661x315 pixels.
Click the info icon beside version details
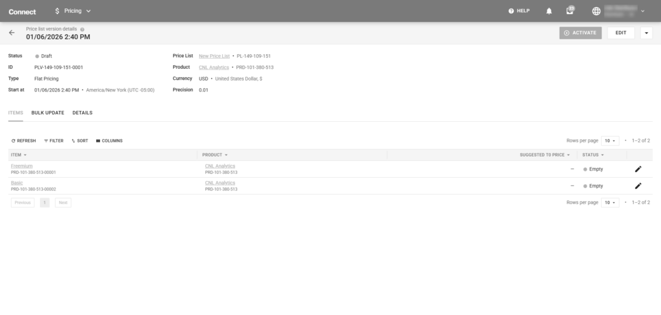(x=83, y=29)
